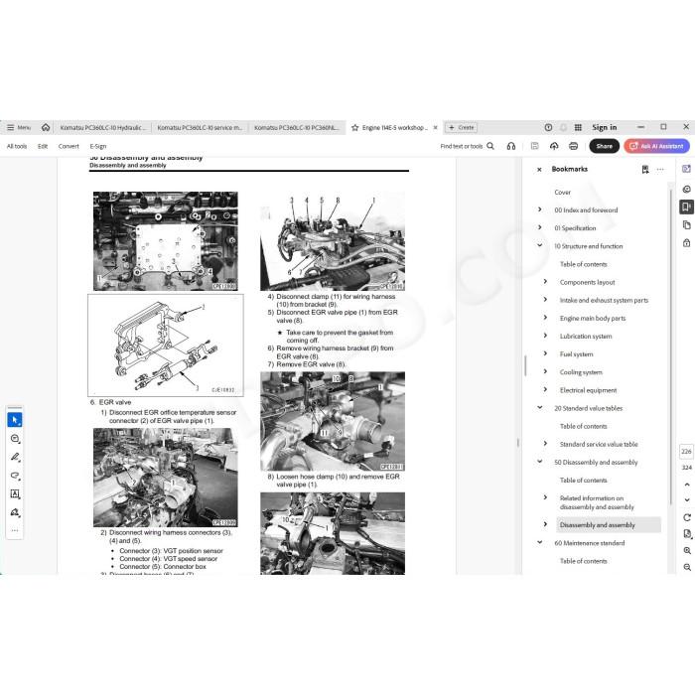Open AI Assistant side panel icon
The image size is (695, 695).
click(x=686, y=169)
